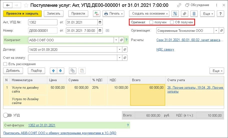Click the copy rows icon

(72, 71)
